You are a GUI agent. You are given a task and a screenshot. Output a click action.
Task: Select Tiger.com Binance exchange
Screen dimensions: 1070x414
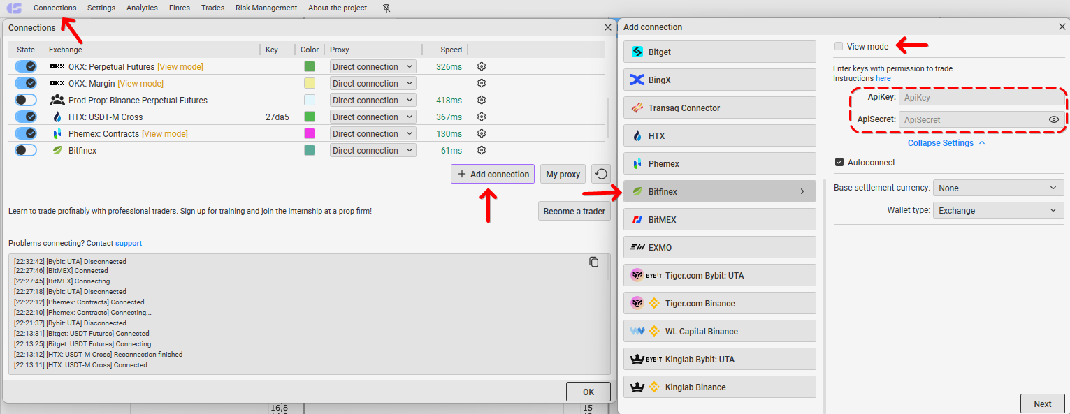(720, 303)
